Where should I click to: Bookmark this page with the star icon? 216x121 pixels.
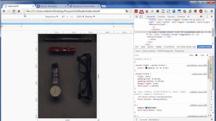(131, 11)
